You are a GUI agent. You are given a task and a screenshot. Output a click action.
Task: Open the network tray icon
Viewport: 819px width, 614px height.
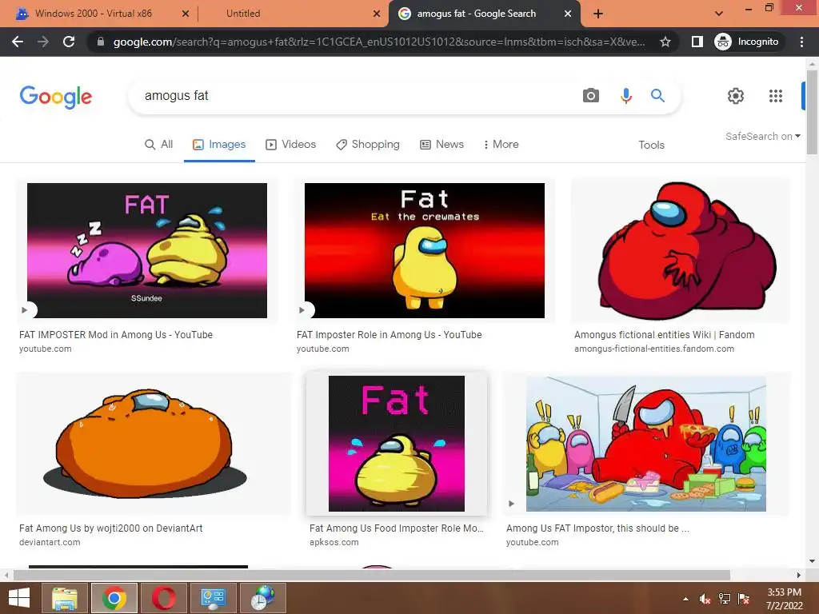tap(725, 599)
